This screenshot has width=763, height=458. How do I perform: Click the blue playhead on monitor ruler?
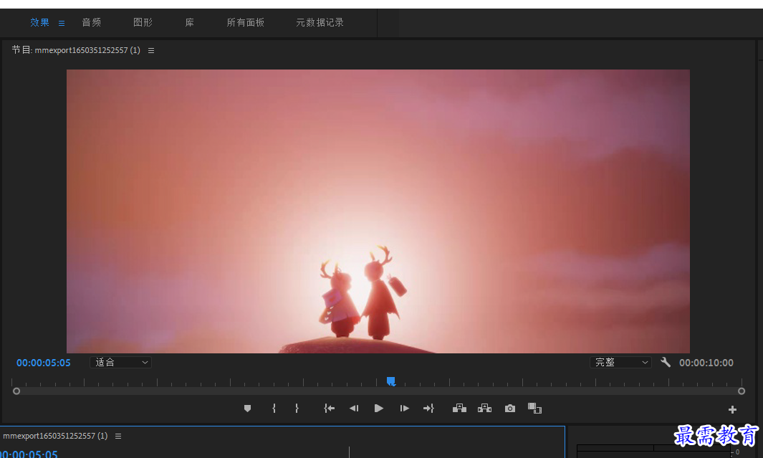coord(390,381)
